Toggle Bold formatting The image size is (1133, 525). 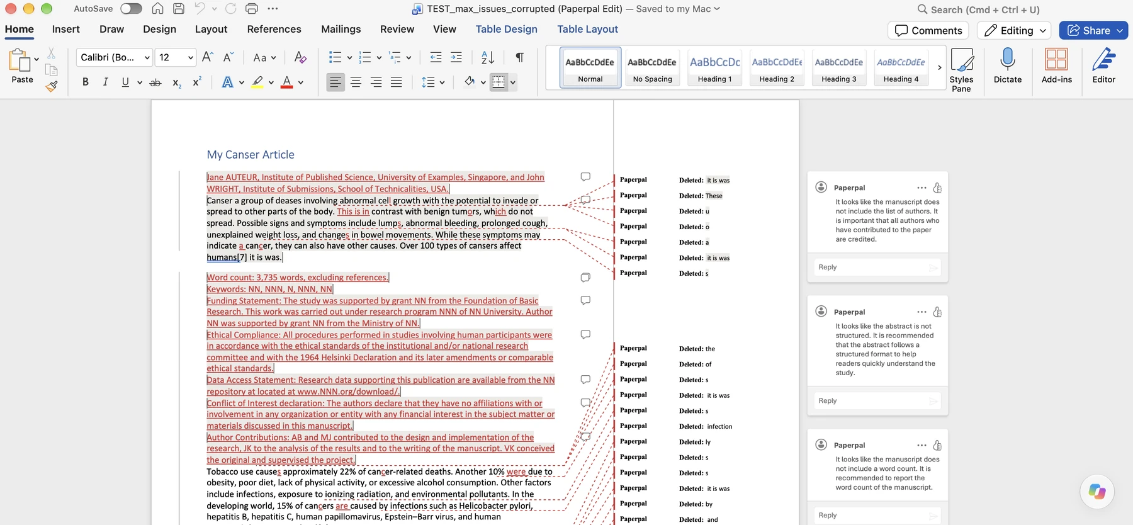tap(86, 82)
